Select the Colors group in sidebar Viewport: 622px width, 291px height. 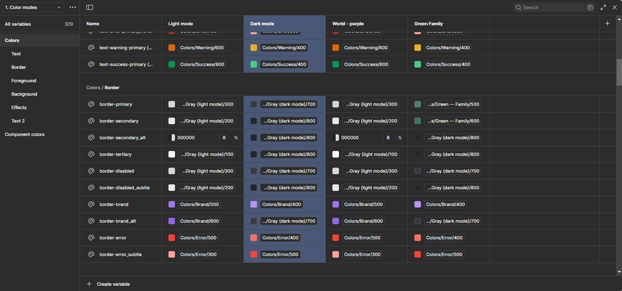click(40, 40)
